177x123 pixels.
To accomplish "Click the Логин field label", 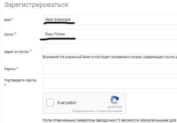I will [9, 35].
